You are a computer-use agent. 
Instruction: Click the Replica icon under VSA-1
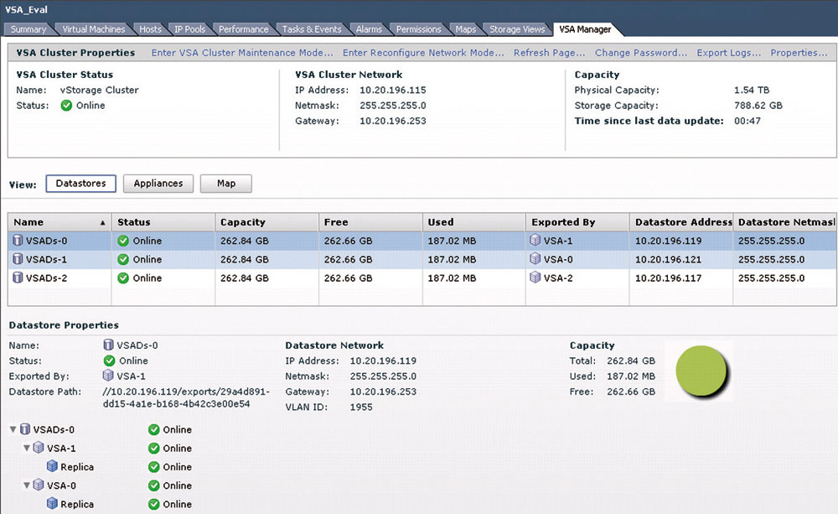(52, 466)
